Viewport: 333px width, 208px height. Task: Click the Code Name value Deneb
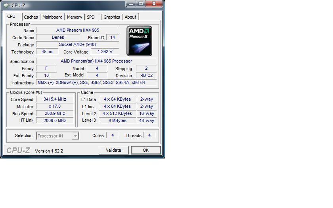click(x=58, y=37)
